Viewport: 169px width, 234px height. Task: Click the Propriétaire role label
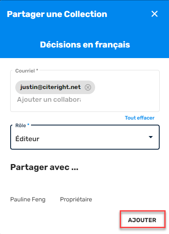pyautogui.click(x=76, y=199)
